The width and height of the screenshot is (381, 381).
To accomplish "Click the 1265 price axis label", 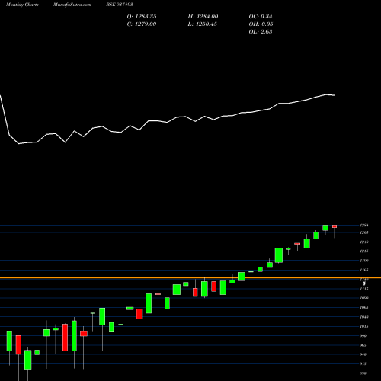I will click(x=364, y=232).
